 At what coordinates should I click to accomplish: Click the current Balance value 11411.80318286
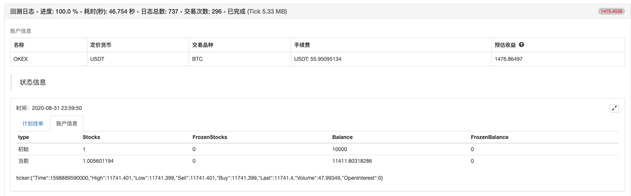tap(352, 161)
